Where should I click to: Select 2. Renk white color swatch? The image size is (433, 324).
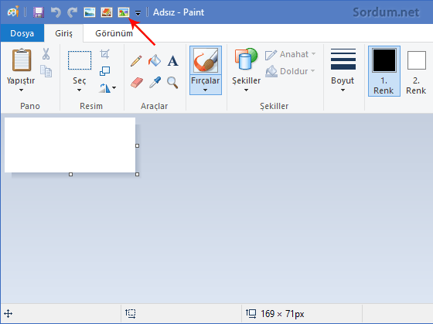point(417,60)
